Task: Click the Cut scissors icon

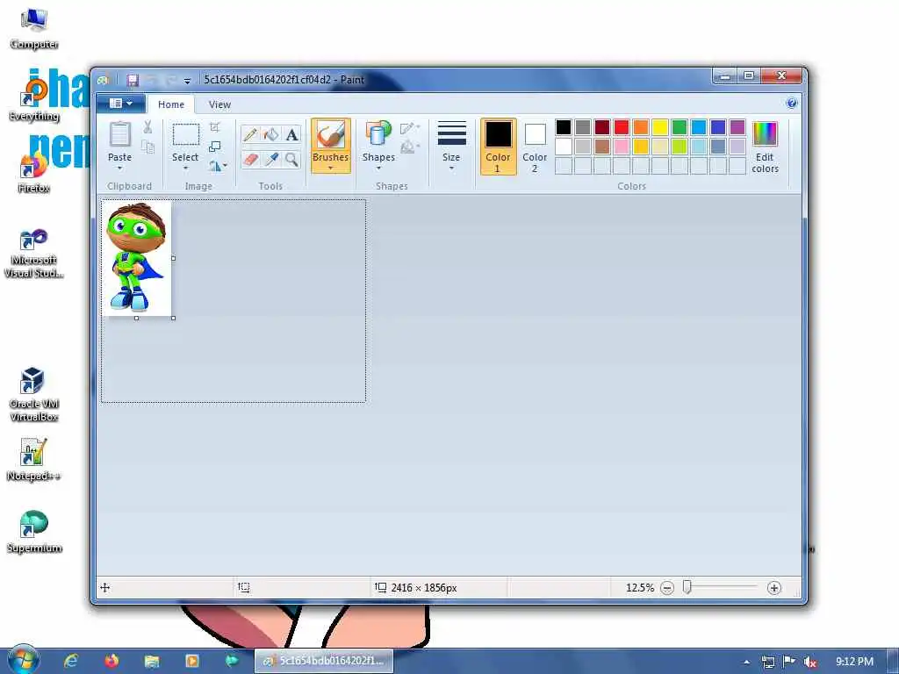Action: (x=147, y=127)
